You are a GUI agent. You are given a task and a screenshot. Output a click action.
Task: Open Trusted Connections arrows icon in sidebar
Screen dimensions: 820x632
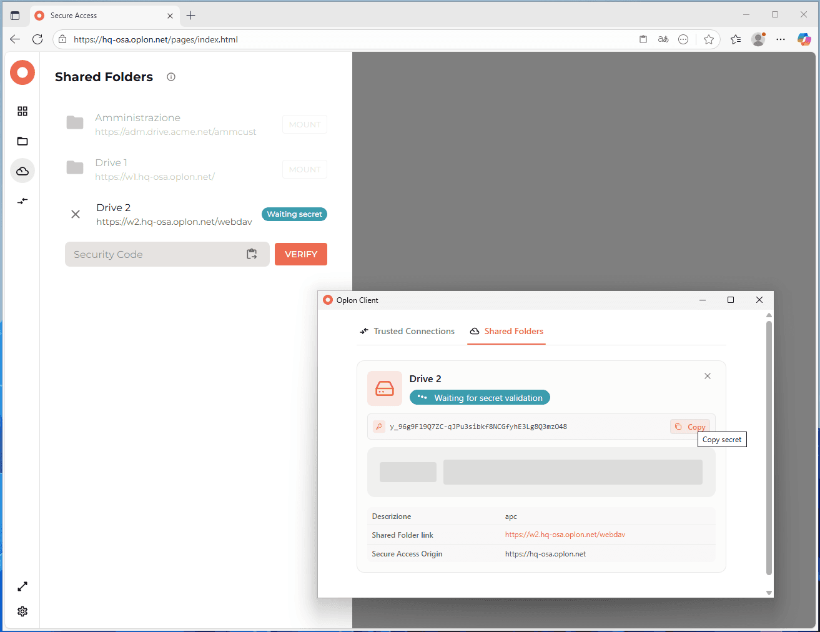pyautogui.click(x=22, y=201)
